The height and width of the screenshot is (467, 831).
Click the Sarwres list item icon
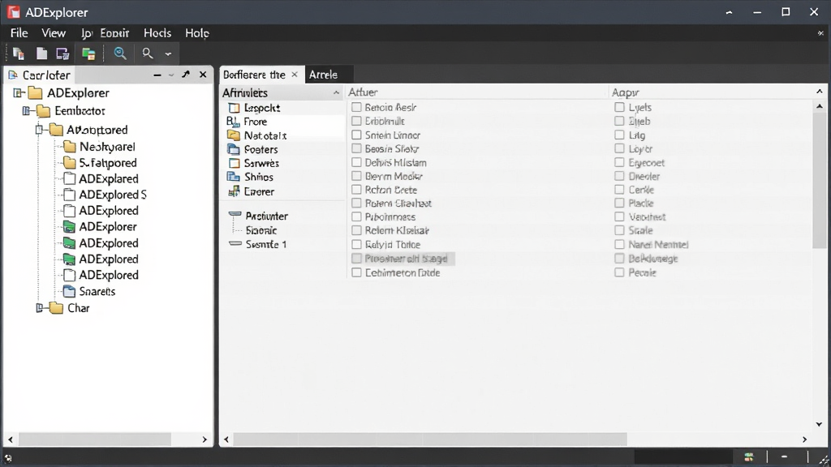pos(234,163)
